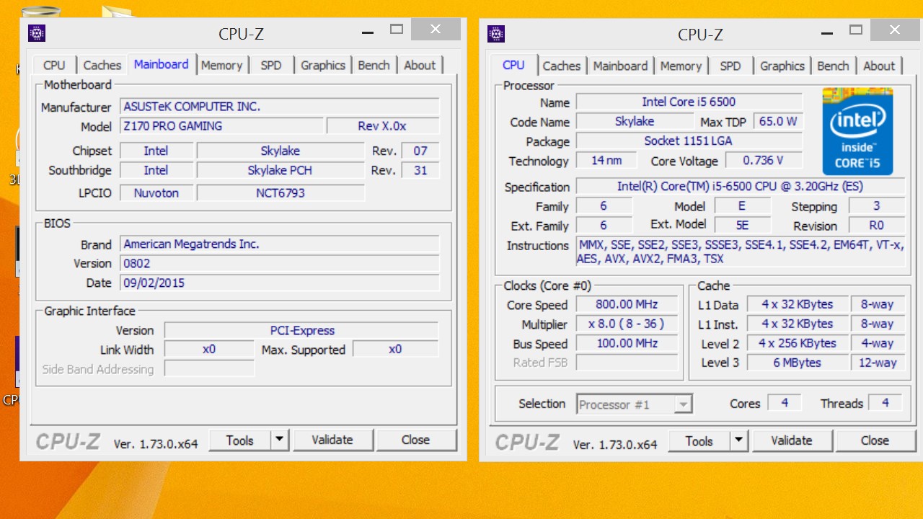Select the CPU tab in the right window
923x519 pixels.
513,65
